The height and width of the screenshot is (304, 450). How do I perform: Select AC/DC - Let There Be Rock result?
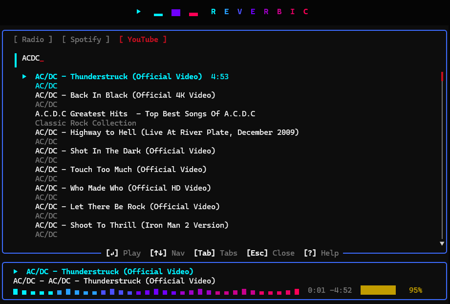[x=128, y=206]
